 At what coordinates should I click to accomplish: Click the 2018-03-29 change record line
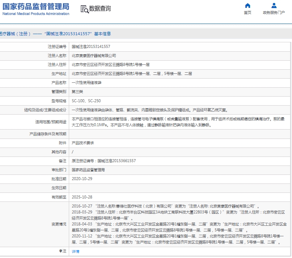pos(178,215)
